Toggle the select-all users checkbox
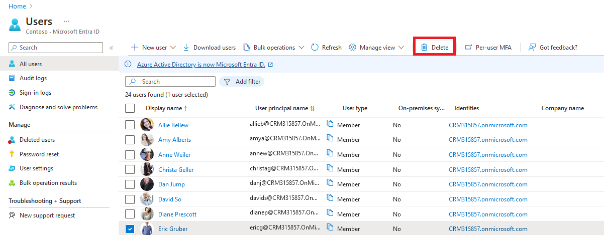 [130, 108]
